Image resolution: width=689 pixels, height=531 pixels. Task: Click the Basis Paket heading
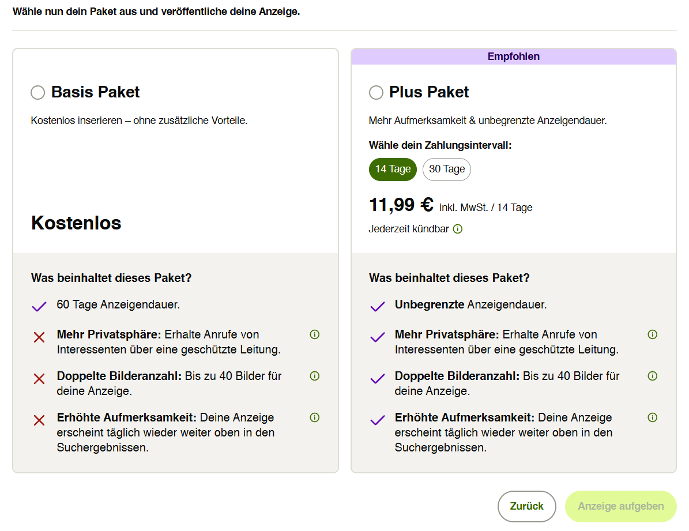(x=95, y=92)
